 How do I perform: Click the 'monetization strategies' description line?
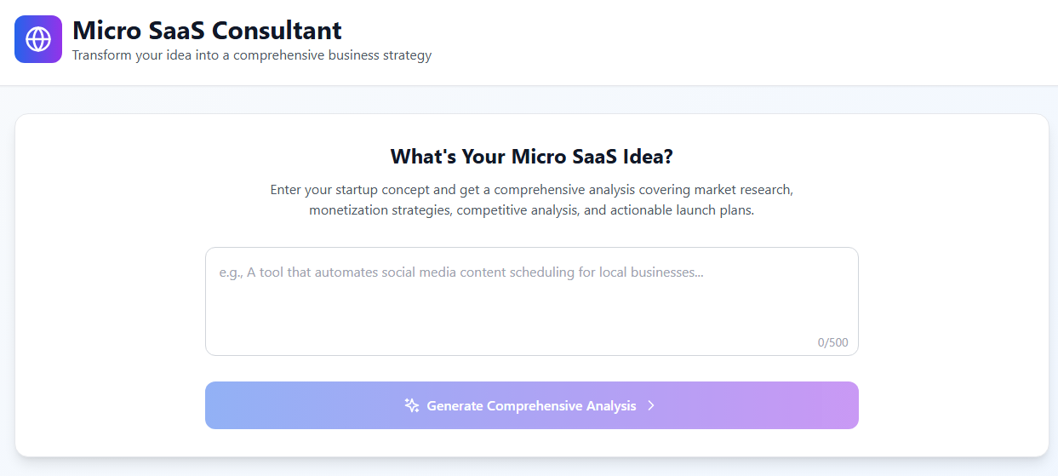coord(531,209)
